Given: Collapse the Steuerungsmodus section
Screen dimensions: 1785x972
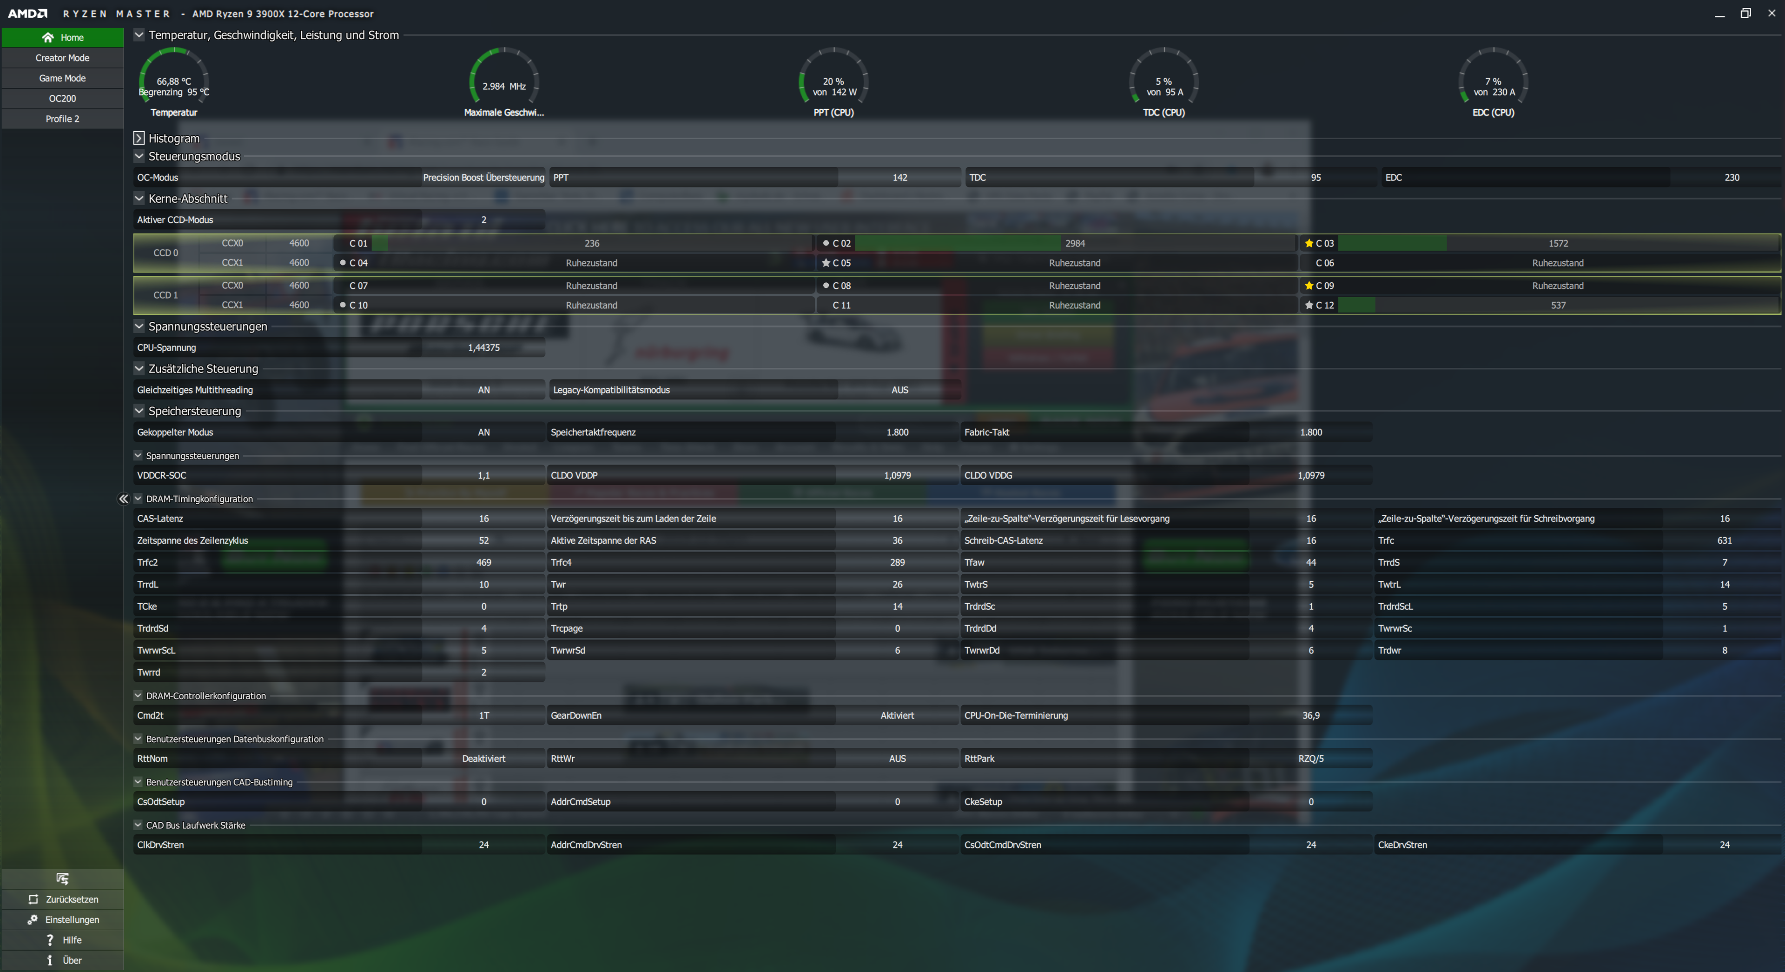Looking at the screenshot, I should click(139, 156).
